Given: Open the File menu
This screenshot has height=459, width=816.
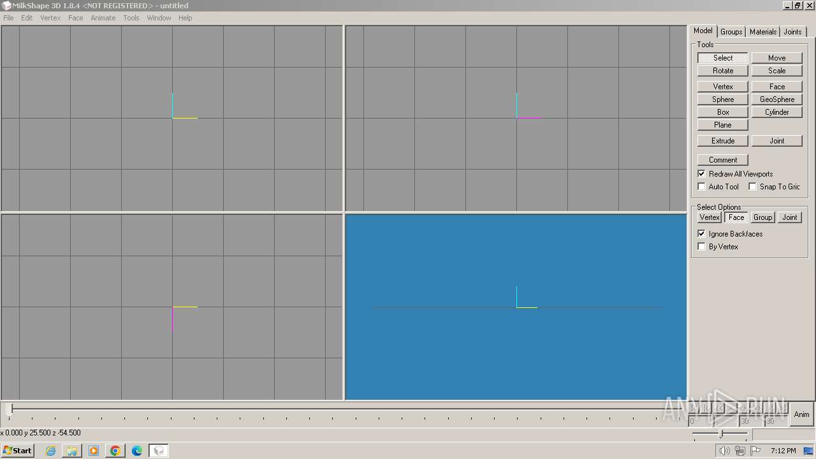Looking at the screenshot, I should point(8,18).
